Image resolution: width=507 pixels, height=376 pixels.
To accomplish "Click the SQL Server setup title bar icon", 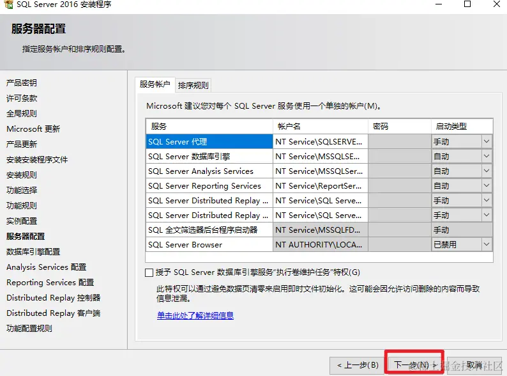I will 8,4.
